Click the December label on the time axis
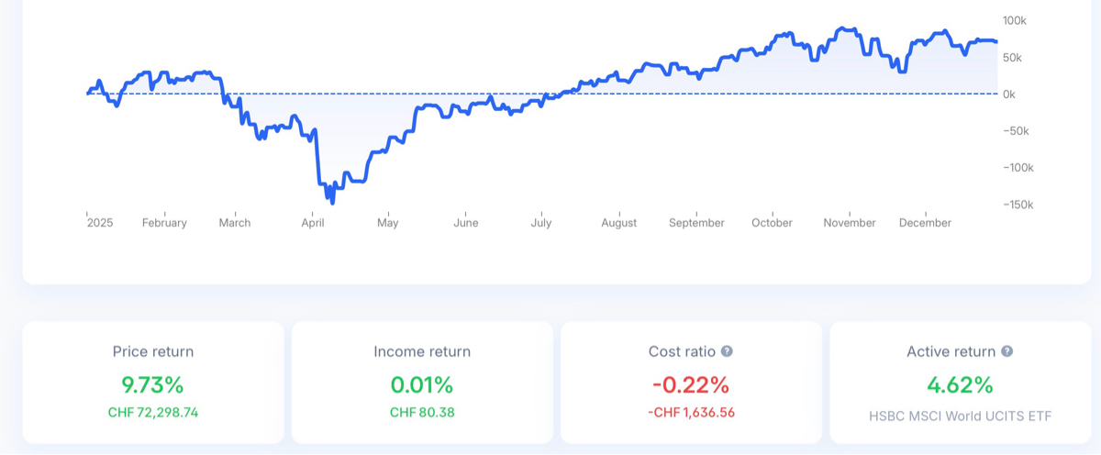1101x455 pixels. [x=925, y=223]
